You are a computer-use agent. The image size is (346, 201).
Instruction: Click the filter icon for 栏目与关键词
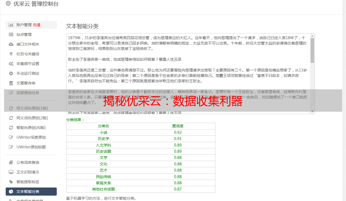(x=11, y=54)
